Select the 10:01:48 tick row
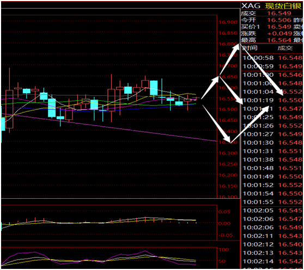 272,168
